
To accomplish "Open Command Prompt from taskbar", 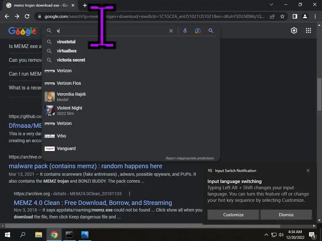I will (69, 235).
